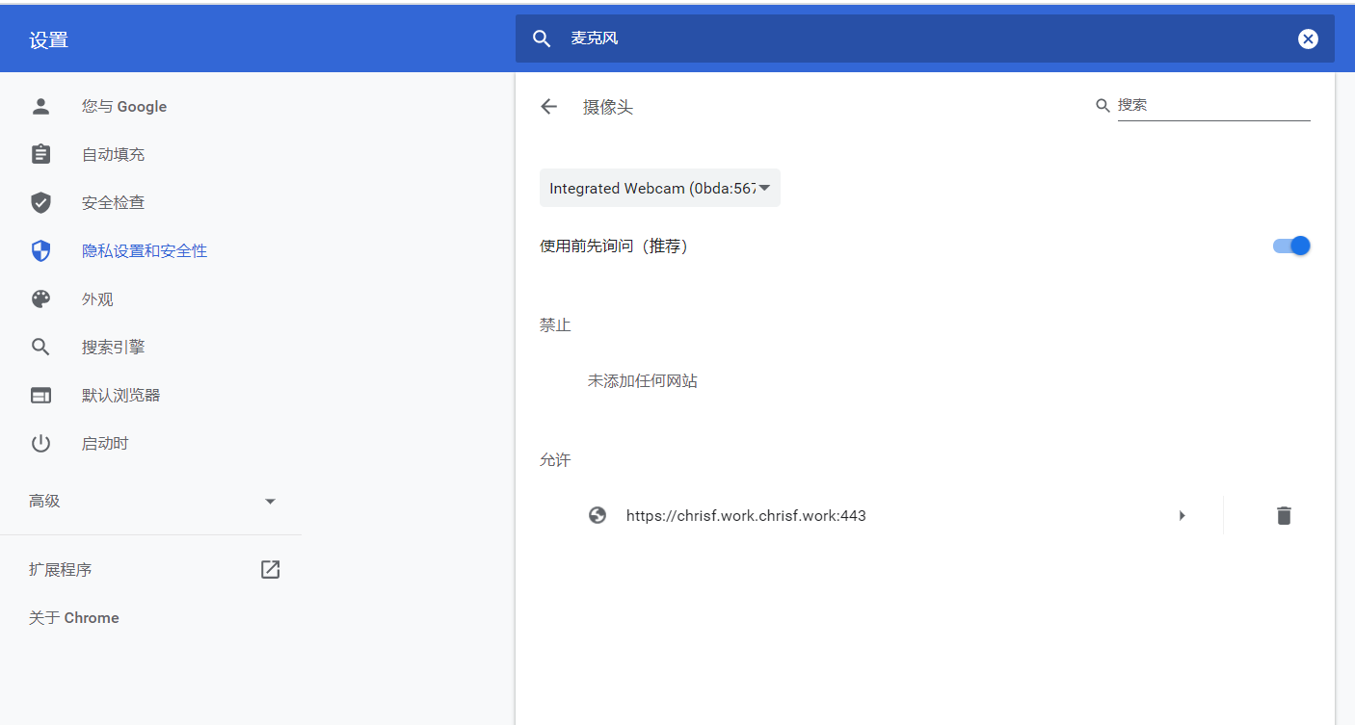
Task: Open 默认浏览器 settings menu item
Action: point(40,395)
